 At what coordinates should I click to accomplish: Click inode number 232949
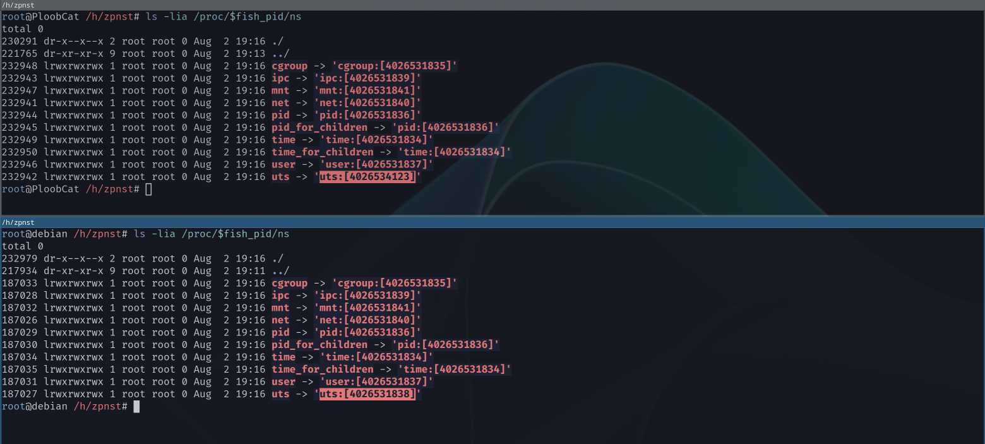(20, 140)
